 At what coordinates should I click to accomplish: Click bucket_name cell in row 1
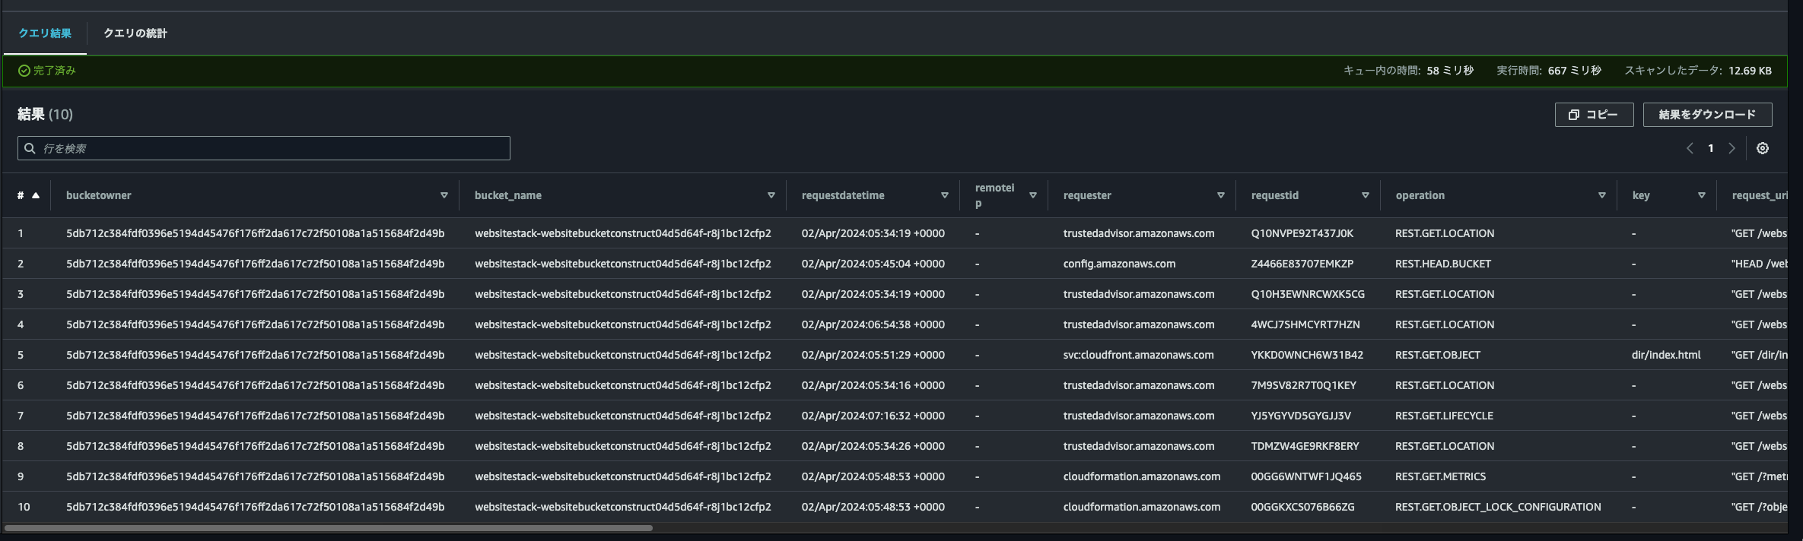click(x=622, y=233)
